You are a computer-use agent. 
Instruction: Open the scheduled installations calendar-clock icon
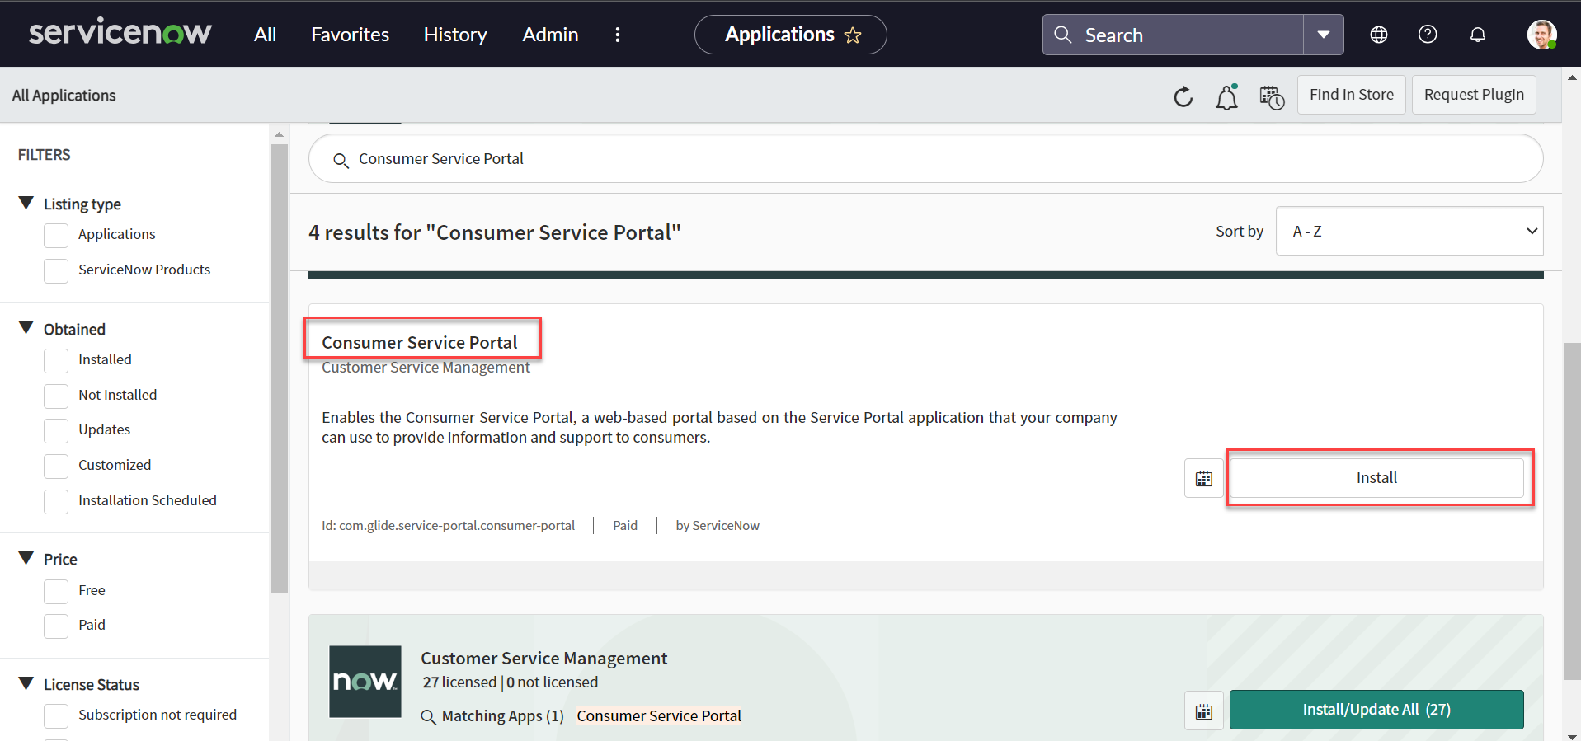(1271, 96)
